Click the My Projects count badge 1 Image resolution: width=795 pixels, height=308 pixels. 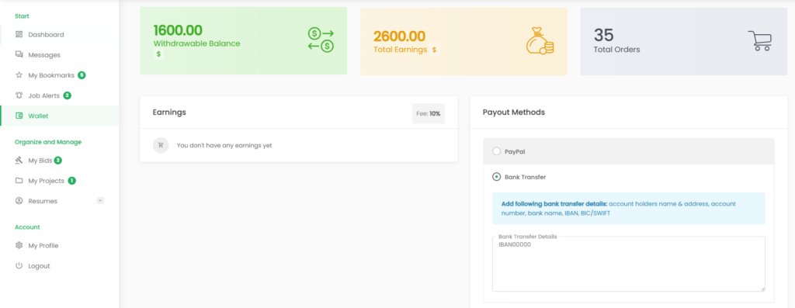pyautogui.click(x=71, y=180)
